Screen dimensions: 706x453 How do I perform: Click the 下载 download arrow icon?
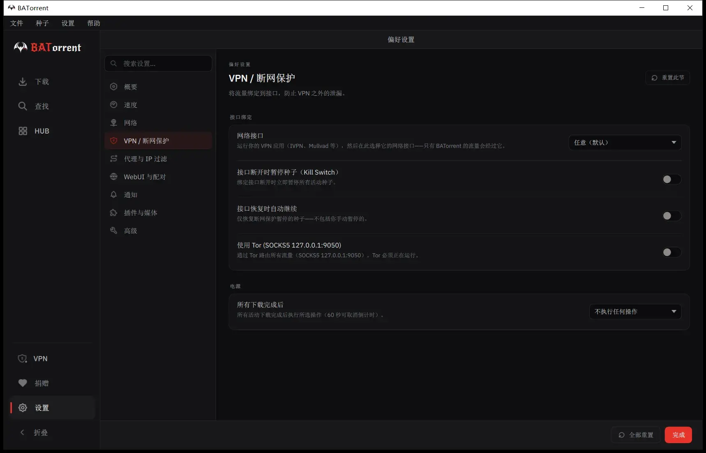pyautogui.click(x=23, y=82)
